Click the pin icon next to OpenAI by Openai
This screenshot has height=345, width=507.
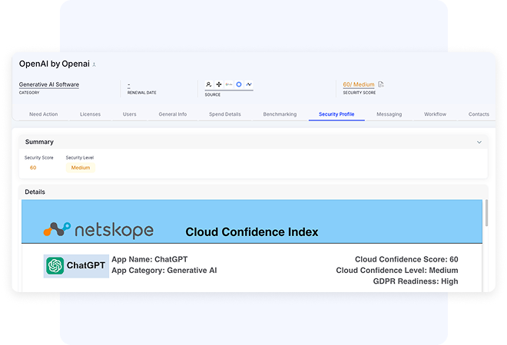pyautogui.click(x=94, y=65)
